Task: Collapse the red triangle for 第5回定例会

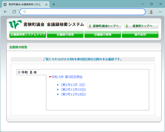Action: coord(50,77)
